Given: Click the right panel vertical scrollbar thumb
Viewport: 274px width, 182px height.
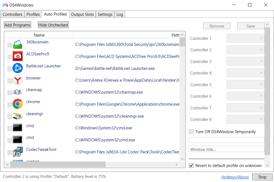Looking at the screenshot, I should pyautogui.click(x=267, y=91).
